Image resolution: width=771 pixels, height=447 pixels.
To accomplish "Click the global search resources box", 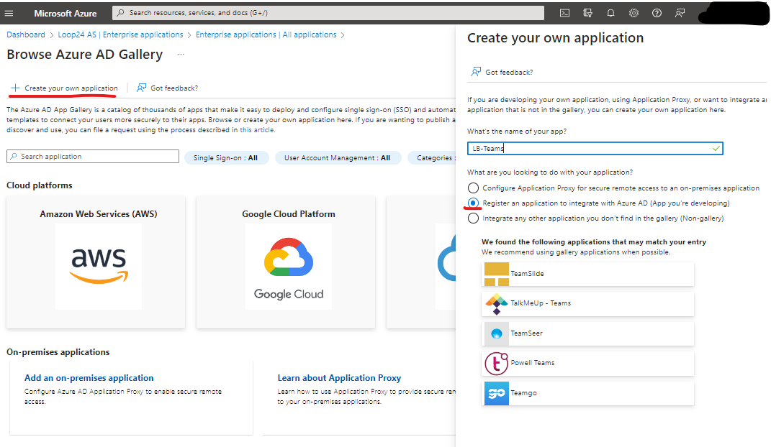I will [328, 13].
